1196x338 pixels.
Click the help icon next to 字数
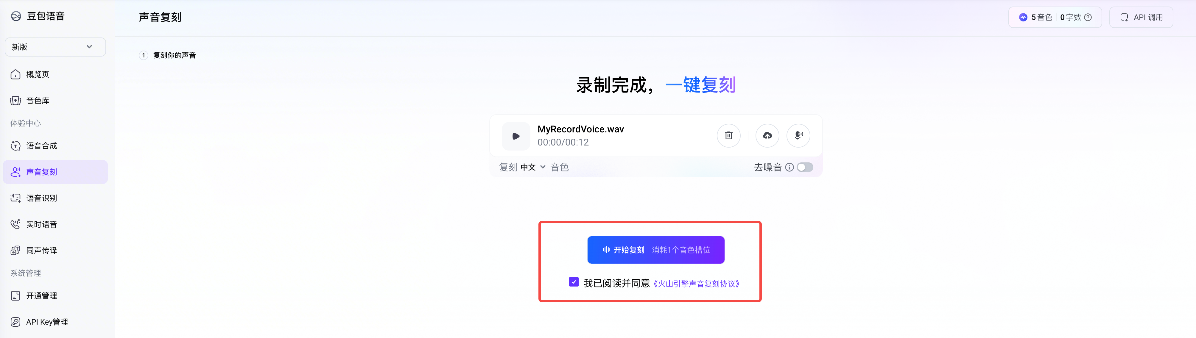pos(1088,18)
